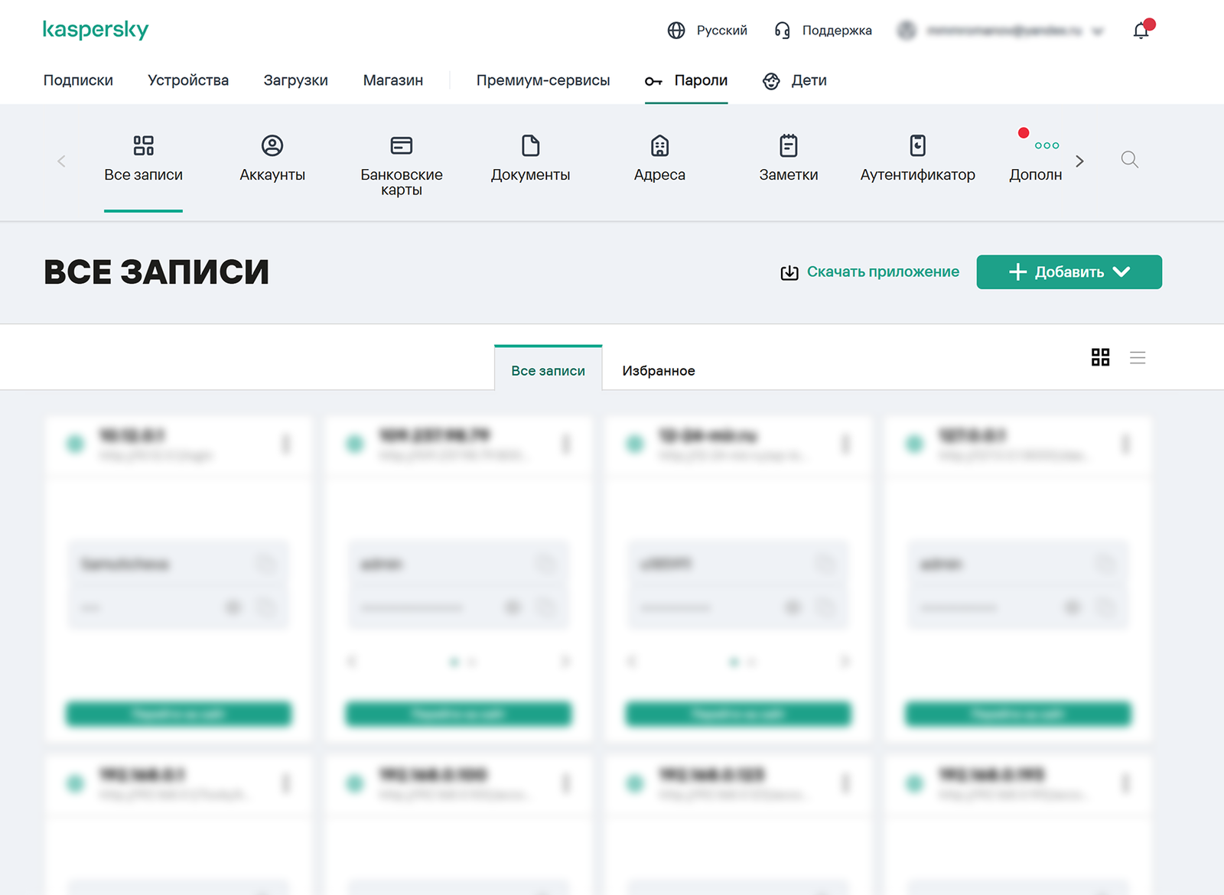Open the language selector globe icon
1224x895 pixels.
(676, 31)
